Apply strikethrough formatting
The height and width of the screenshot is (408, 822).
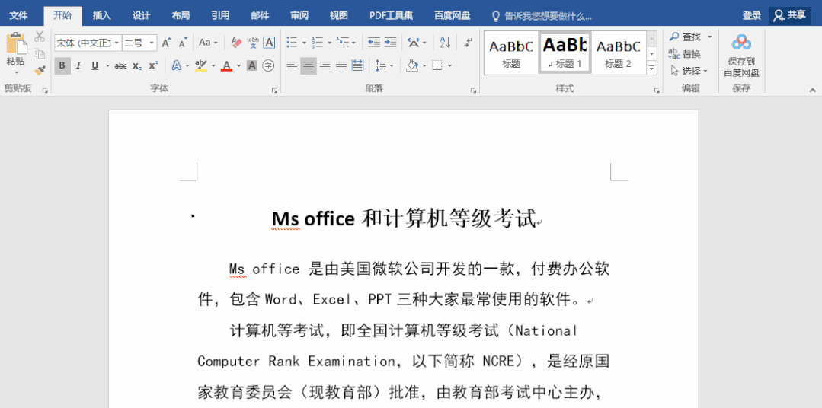tap(120, 65)
